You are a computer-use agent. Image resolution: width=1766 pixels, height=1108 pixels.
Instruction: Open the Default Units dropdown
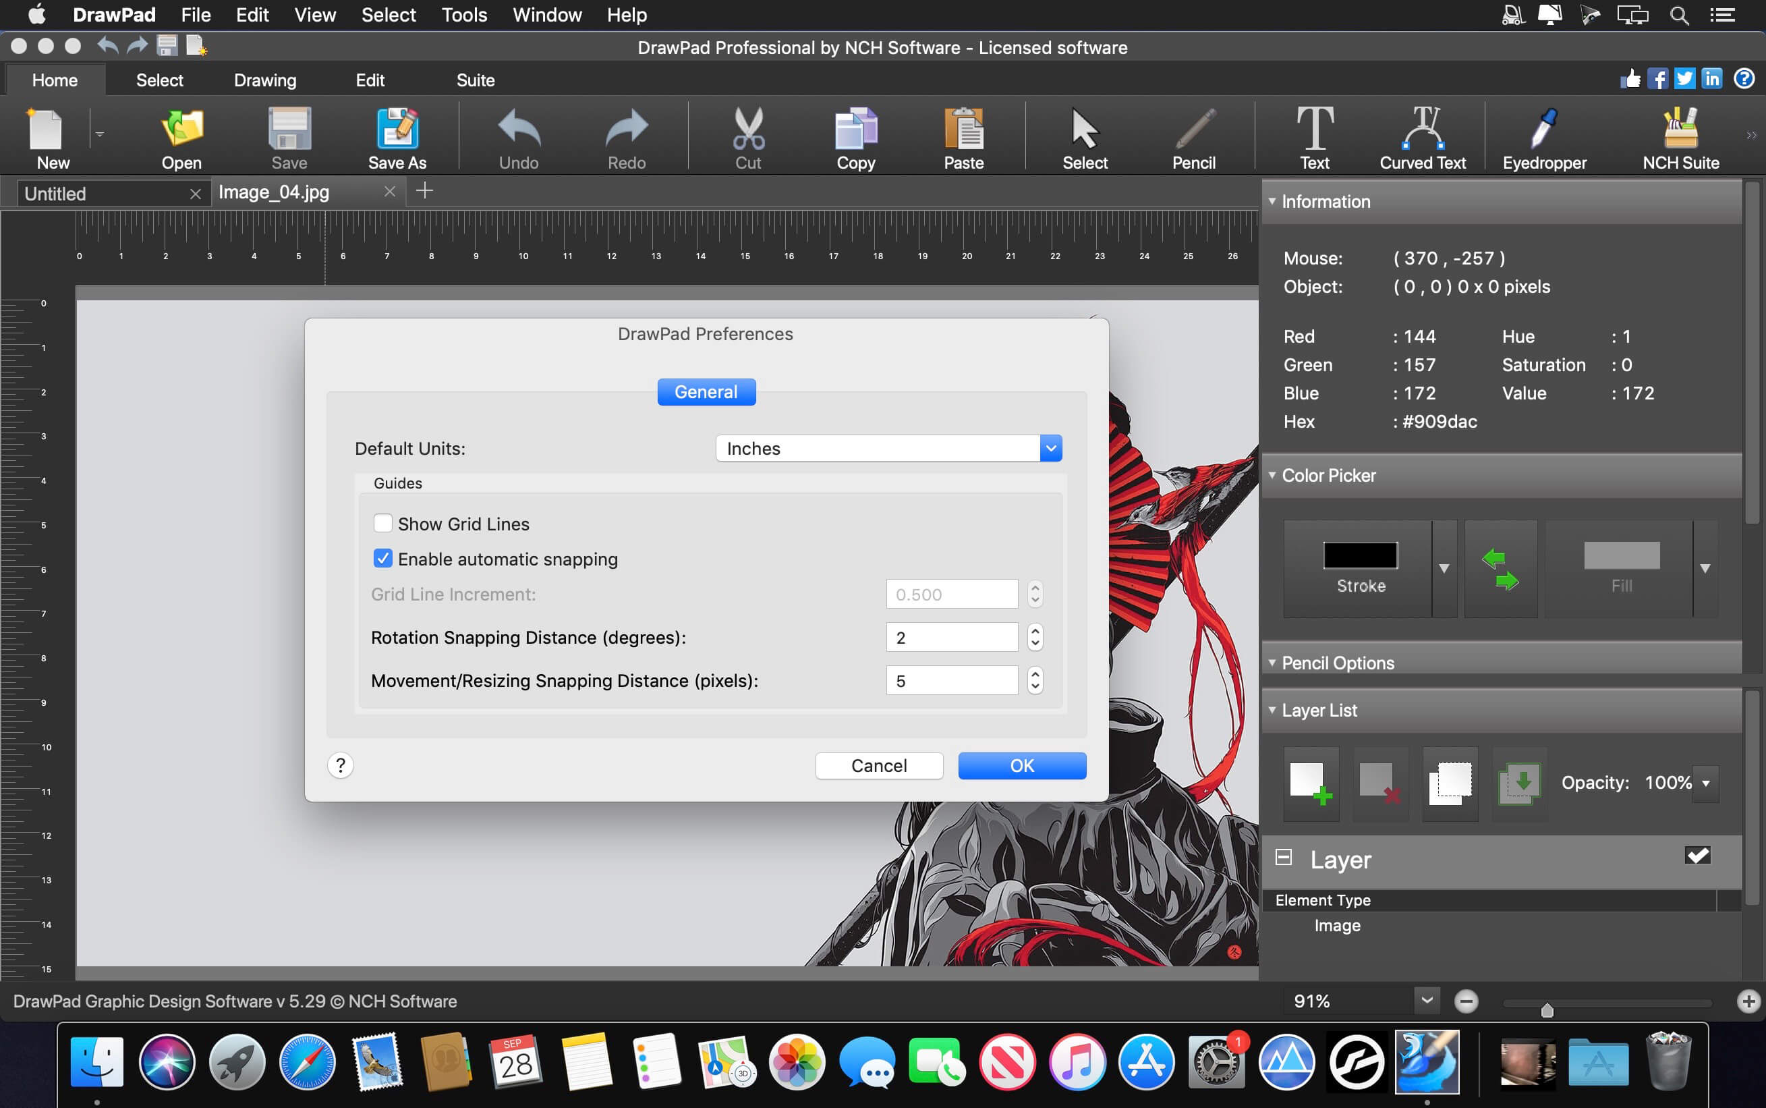888,449
